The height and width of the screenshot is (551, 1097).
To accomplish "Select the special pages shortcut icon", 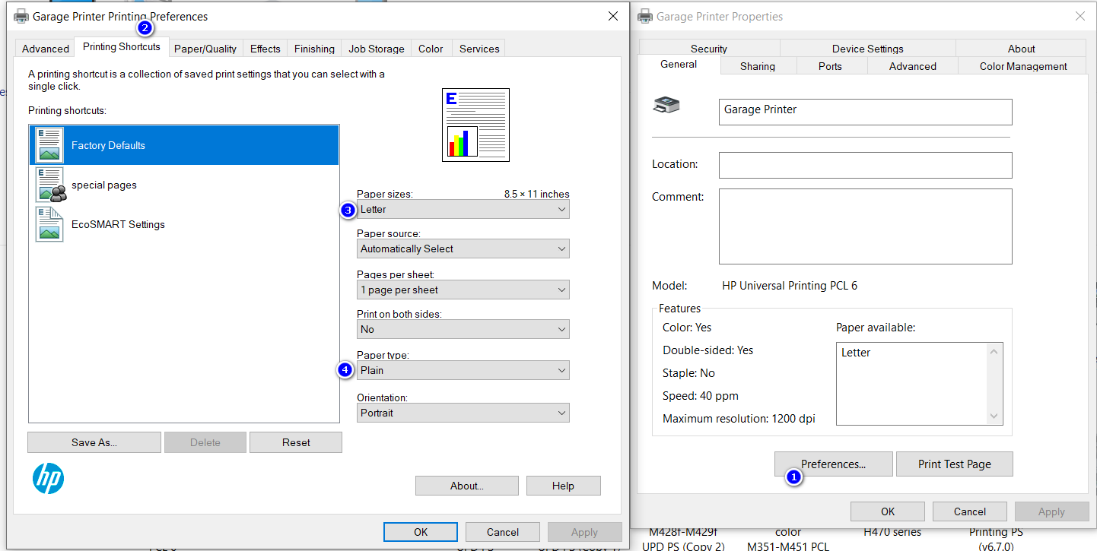I will click(51, 185).
